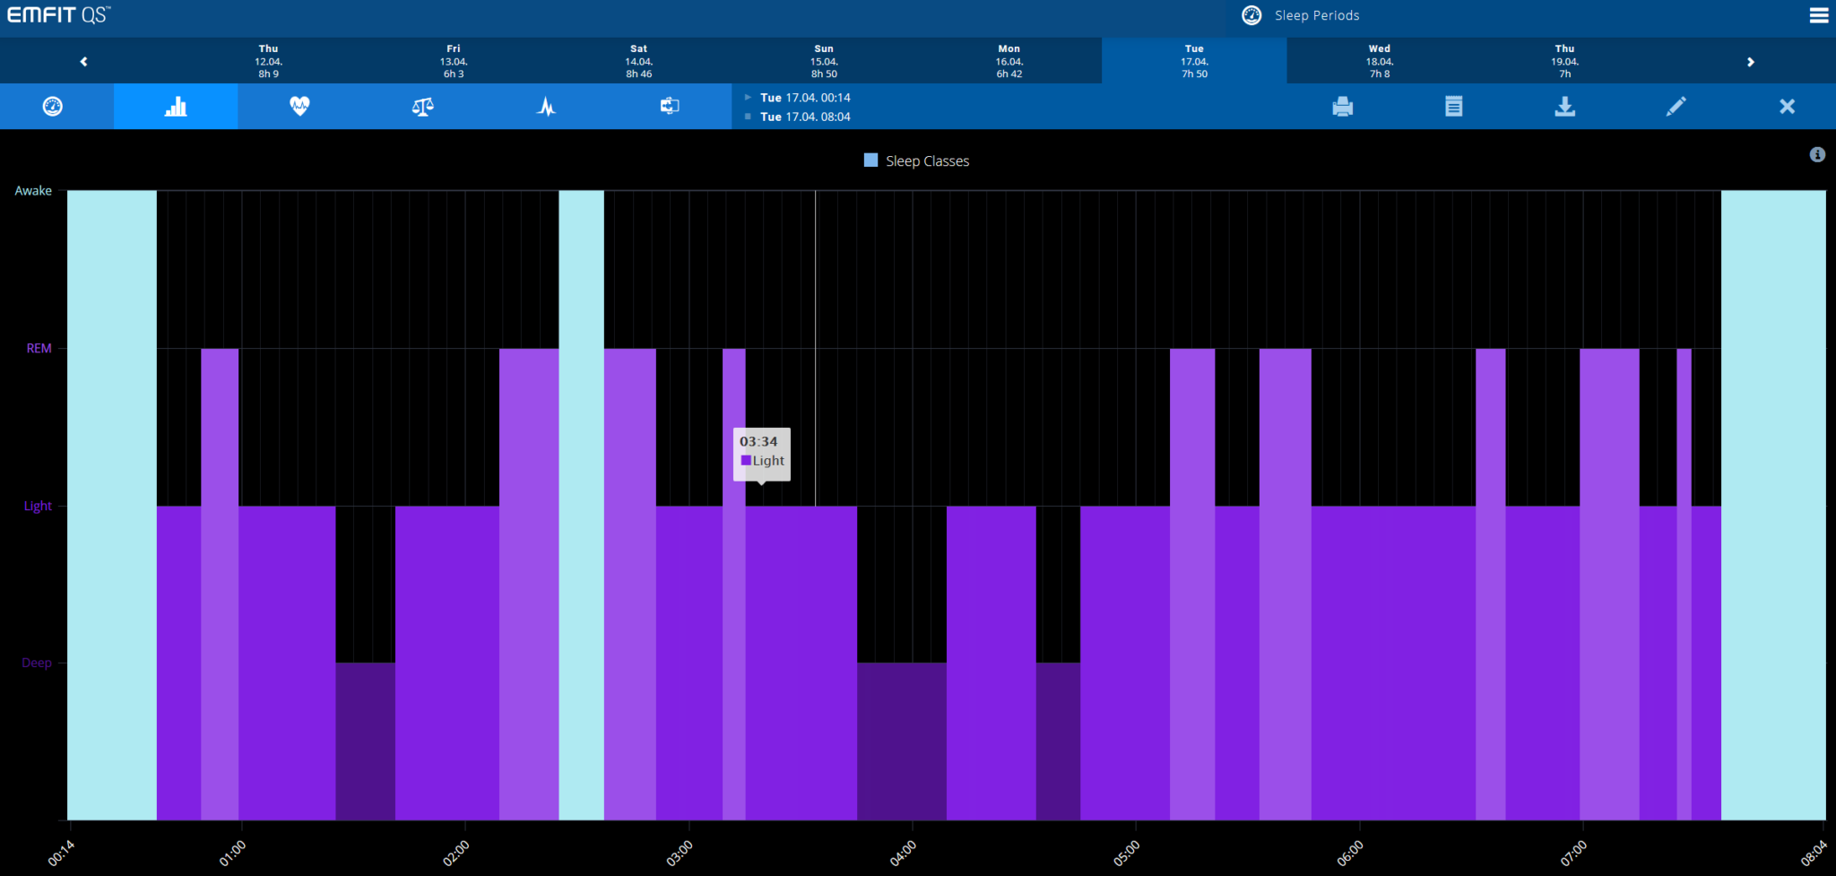Open the hamburger menu
Screen dimensions: 1836x876
coord(1819,15)
